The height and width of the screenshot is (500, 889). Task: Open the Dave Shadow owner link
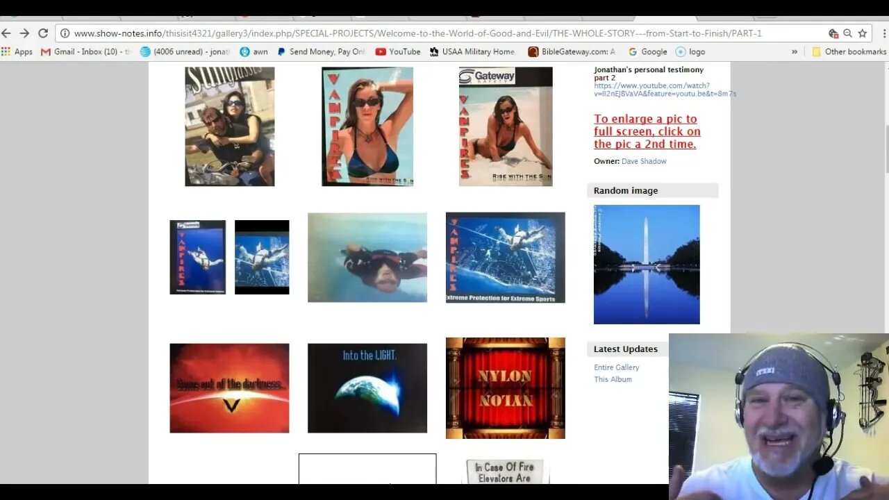click(644, 161)
